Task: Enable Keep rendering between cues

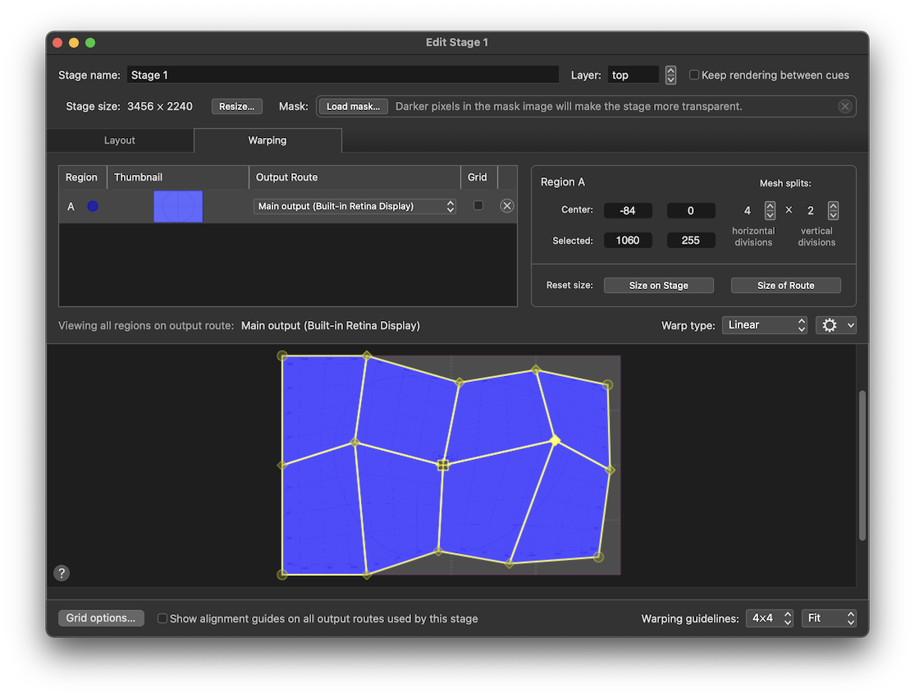Action: pyautogui.click(x=694, y=75)
